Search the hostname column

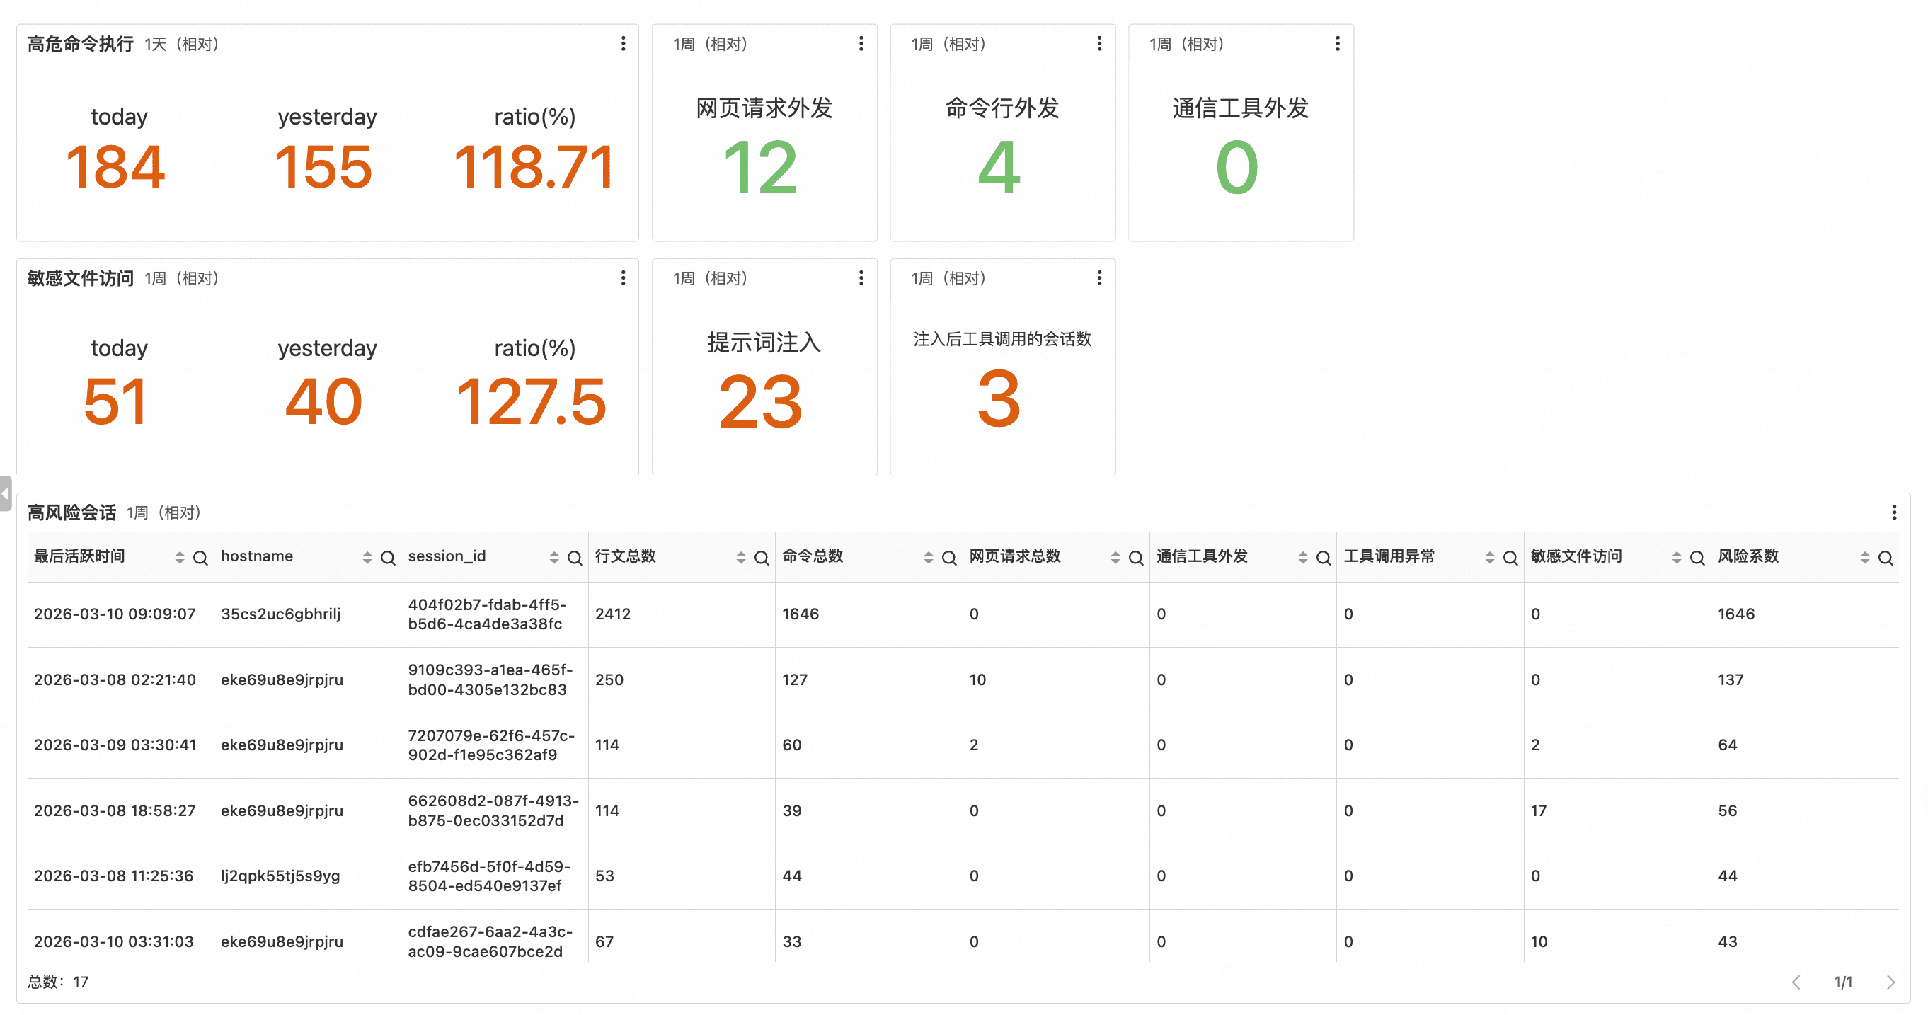(x=388, y=558)
